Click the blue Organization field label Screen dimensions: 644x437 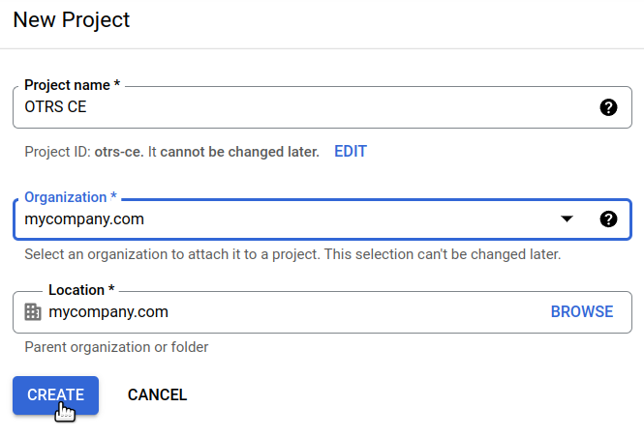[71, 197]
